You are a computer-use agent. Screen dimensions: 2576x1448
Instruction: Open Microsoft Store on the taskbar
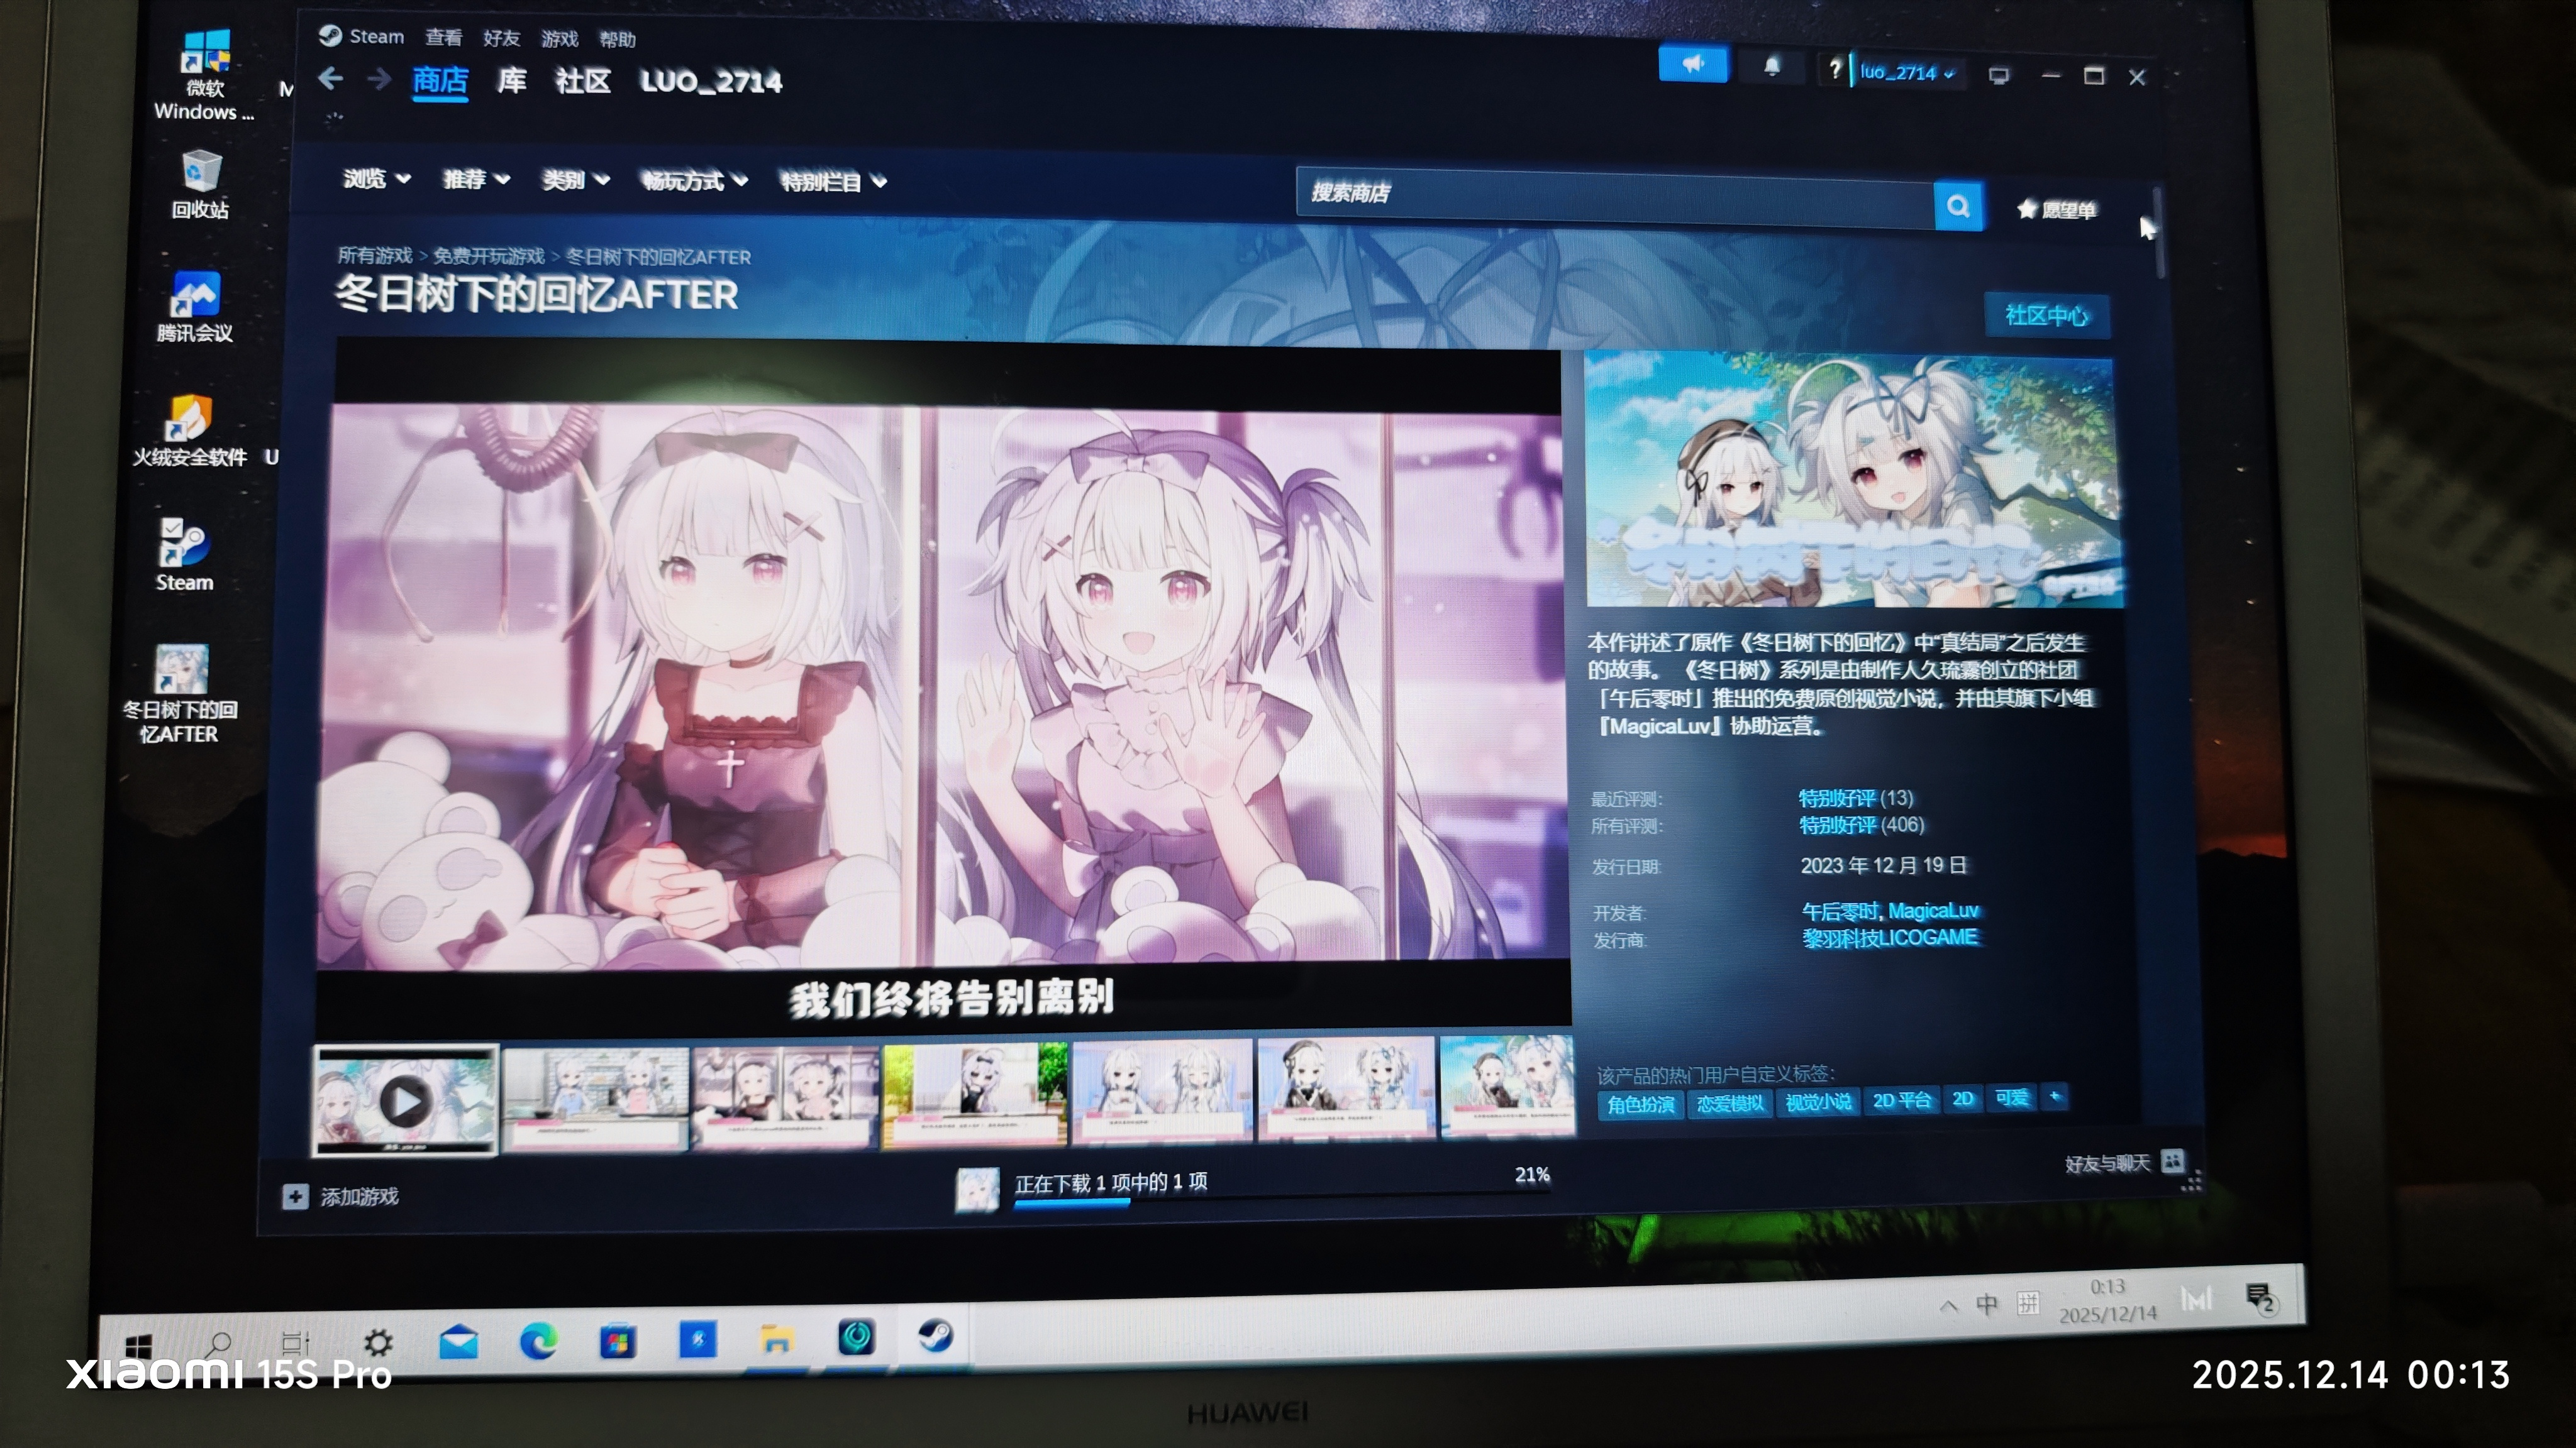[617, 1341]
